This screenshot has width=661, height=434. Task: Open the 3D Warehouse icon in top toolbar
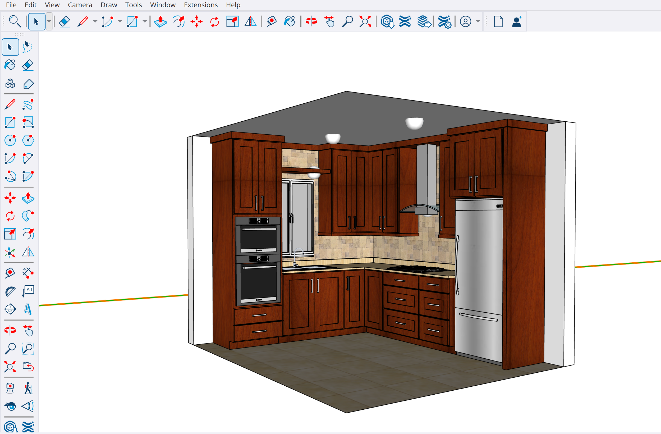(x=387, y=21)
